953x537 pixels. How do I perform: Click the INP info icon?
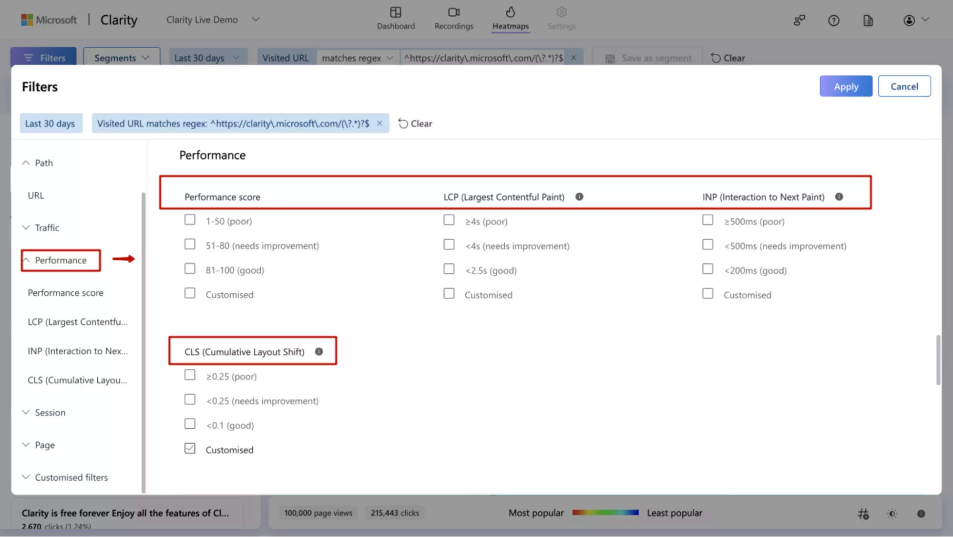tap(839, 196)
